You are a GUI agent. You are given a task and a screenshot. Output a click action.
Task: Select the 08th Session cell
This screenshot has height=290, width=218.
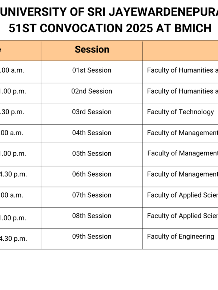[92, 216]
